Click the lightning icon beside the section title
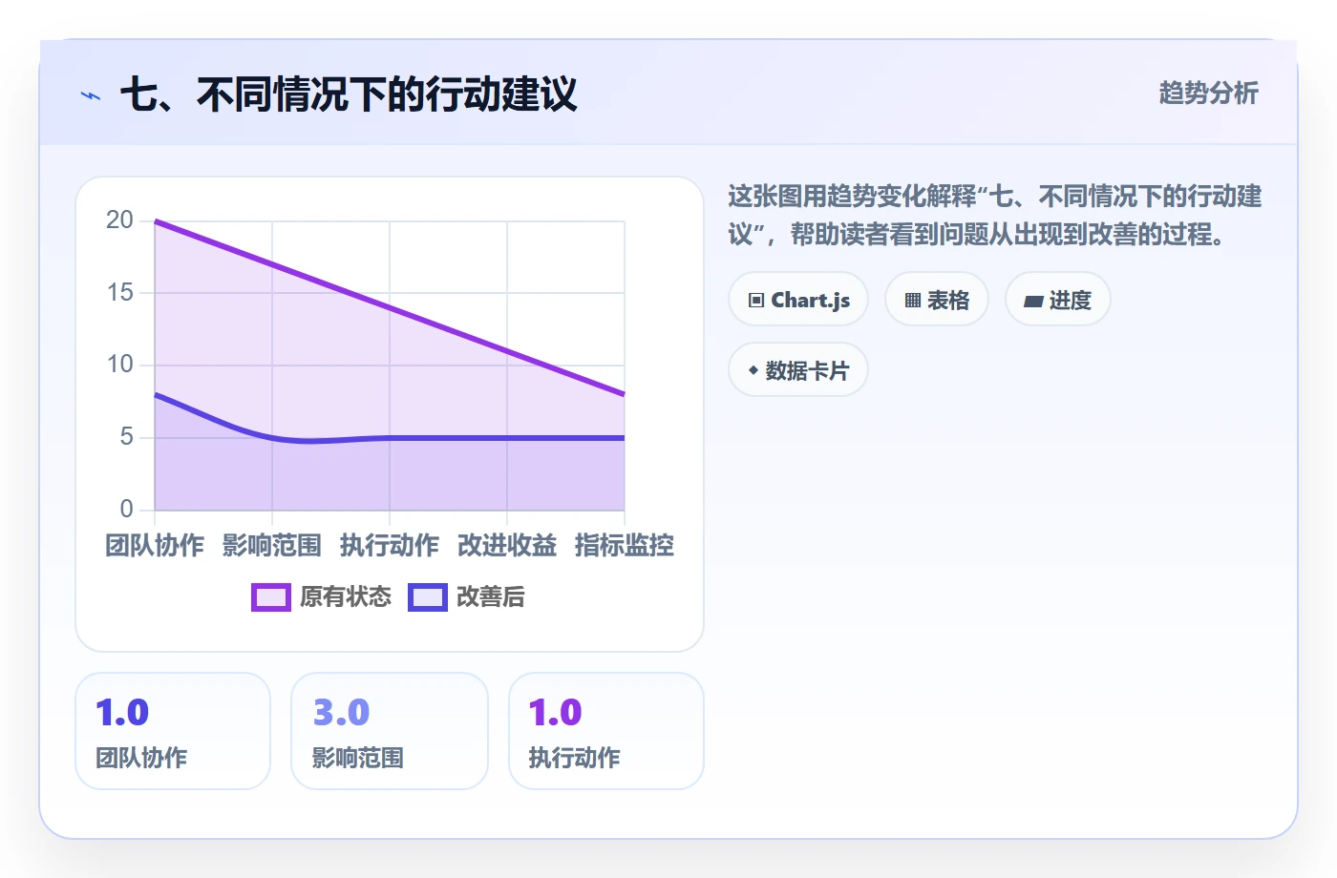Image resolution: width=1337 pixels, height=878 pixels. tap(91, 95)
